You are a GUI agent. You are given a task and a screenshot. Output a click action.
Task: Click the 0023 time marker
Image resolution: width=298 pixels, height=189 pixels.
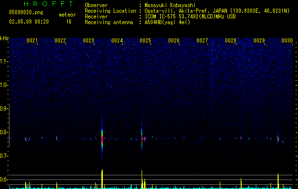[89, 41]
